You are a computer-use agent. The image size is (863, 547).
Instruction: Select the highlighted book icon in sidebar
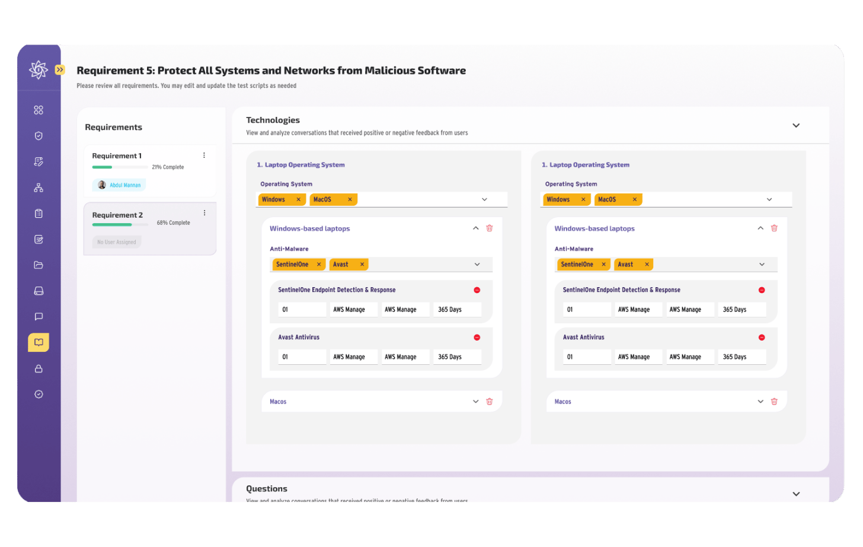[x=39, y=342]
